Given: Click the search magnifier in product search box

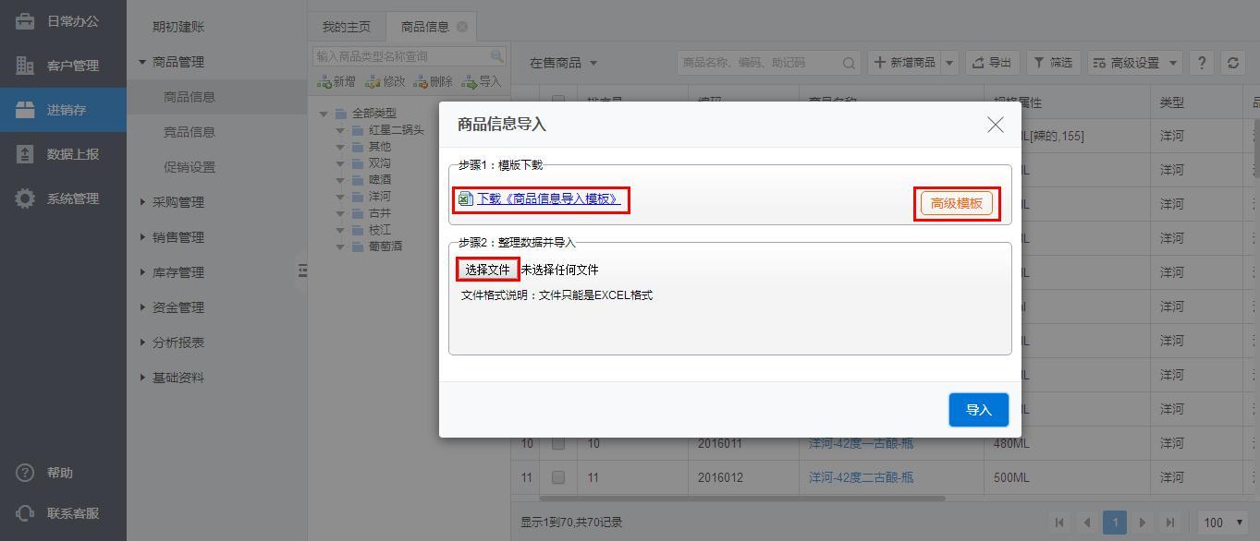Looking at the screenshot, I should (849, 63).
